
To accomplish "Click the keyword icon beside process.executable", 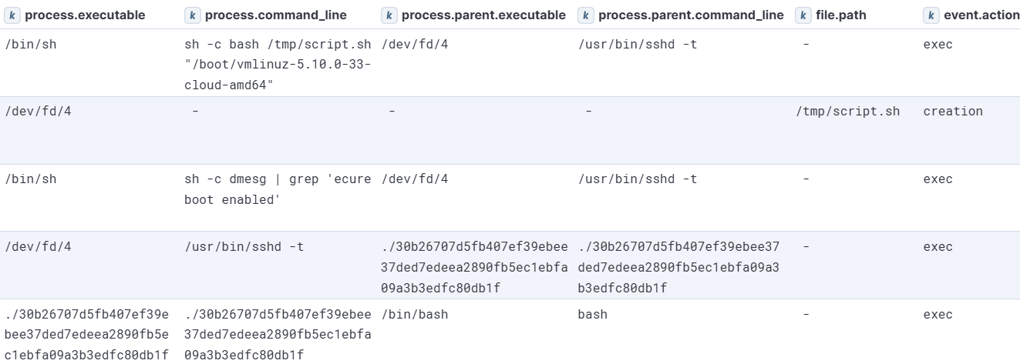I will (13, 15).
